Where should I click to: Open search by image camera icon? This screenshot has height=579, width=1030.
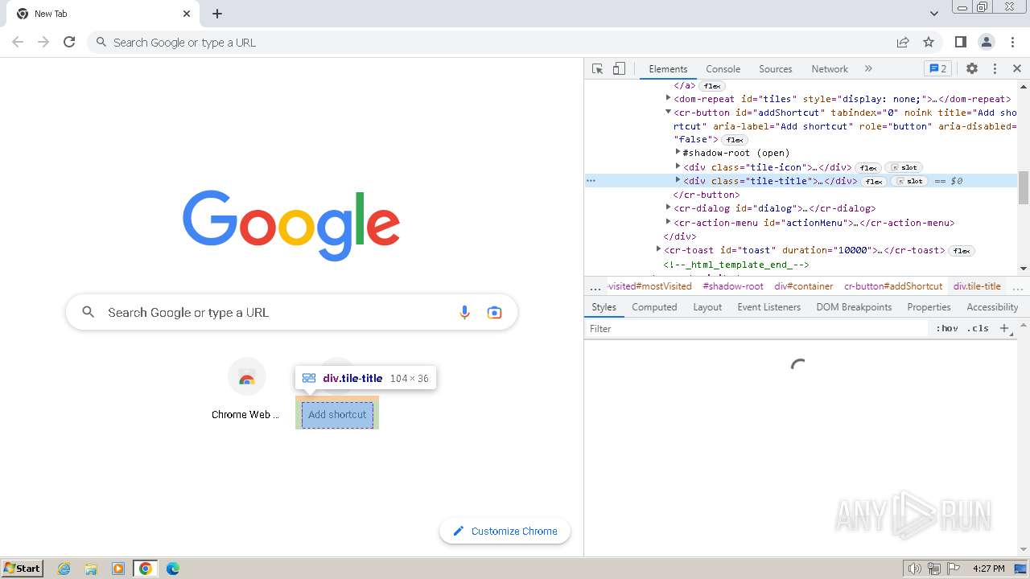pos(494,312)
